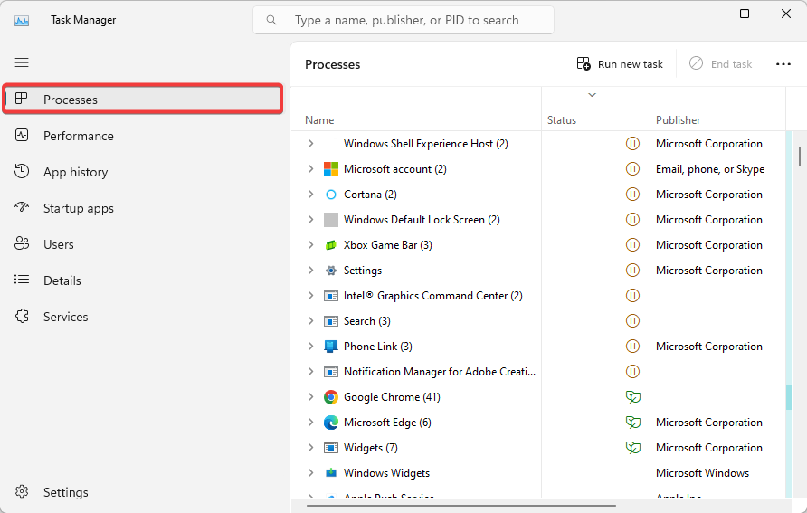This screenshot has width=807, height=513.
Task: Go to the Services section
Action: pos(65,317)
